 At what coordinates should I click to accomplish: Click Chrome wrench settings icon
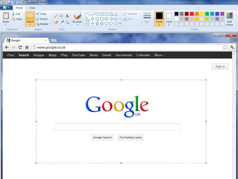coord(232,47)
